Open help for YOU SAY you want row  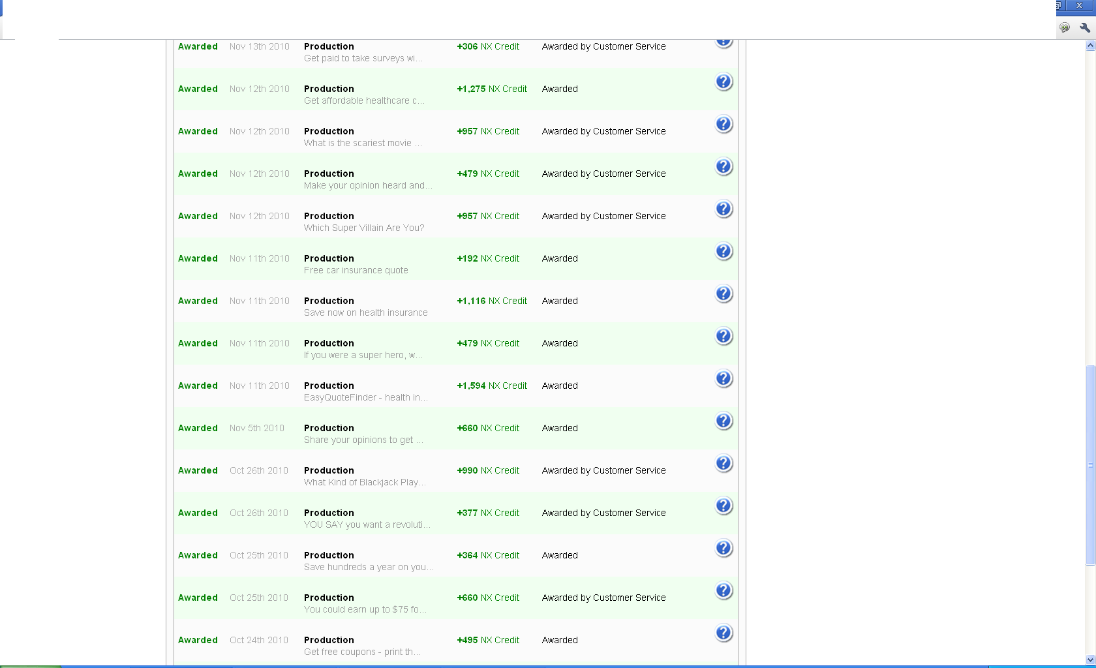coord(723,506)
